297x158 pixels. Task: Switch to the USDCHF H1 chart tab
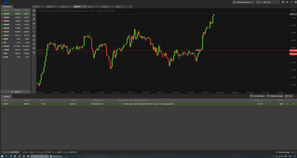(x=66, y=7)
